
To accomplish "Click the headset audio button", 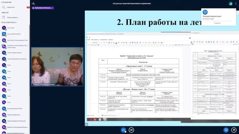I will [124, 130].
